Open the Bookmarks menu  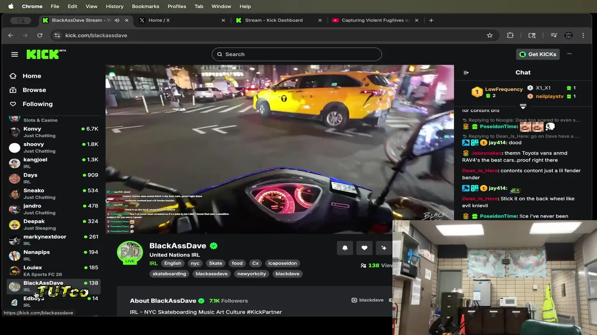click(146, 6)
